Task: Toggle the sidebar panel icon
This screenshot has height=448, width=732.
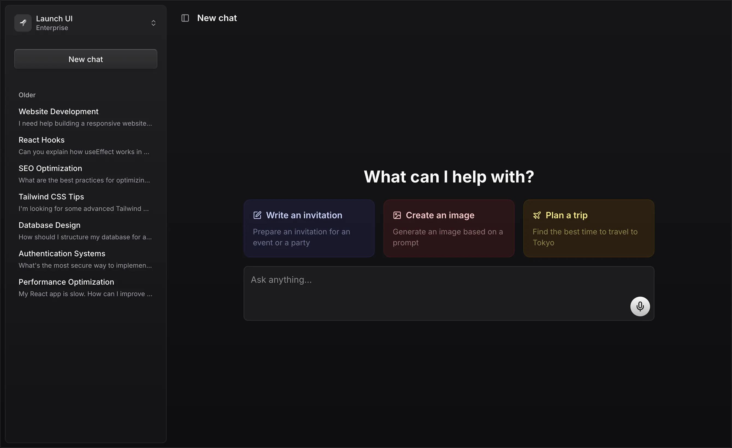Action: [x=185, y=18]
